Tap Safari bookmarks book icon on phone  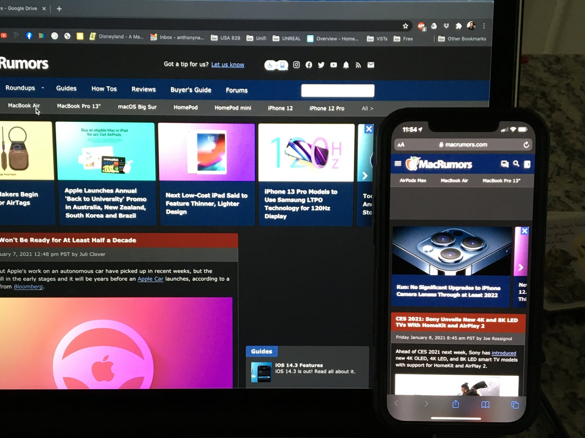[x=485, y=404]
